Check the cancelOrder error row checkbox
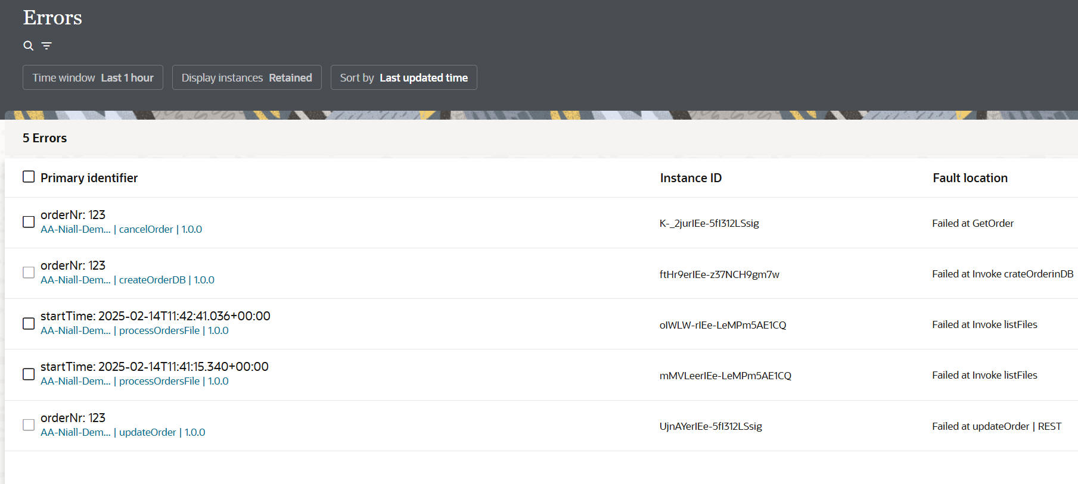The height and width of the screenshot is (484, 1078). click(29, 222)
